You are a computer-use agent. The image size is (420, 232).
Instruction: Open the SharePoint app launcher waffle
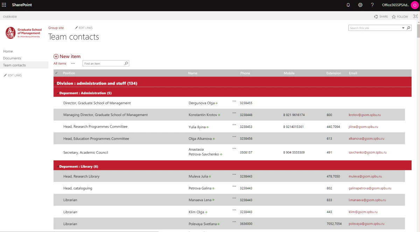4,5
